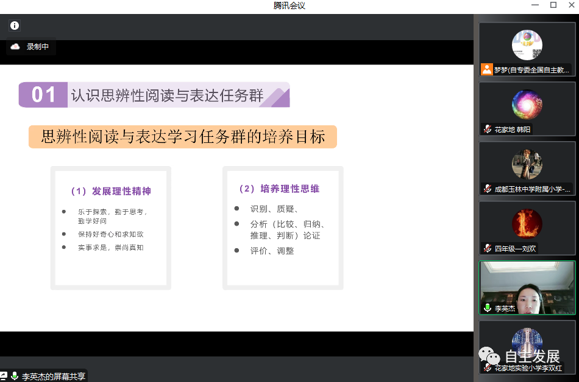This screenshot has height=382, width=579.
Task: Select the 花家地 韩阳 swirl avatar
Action: (527, 105)
